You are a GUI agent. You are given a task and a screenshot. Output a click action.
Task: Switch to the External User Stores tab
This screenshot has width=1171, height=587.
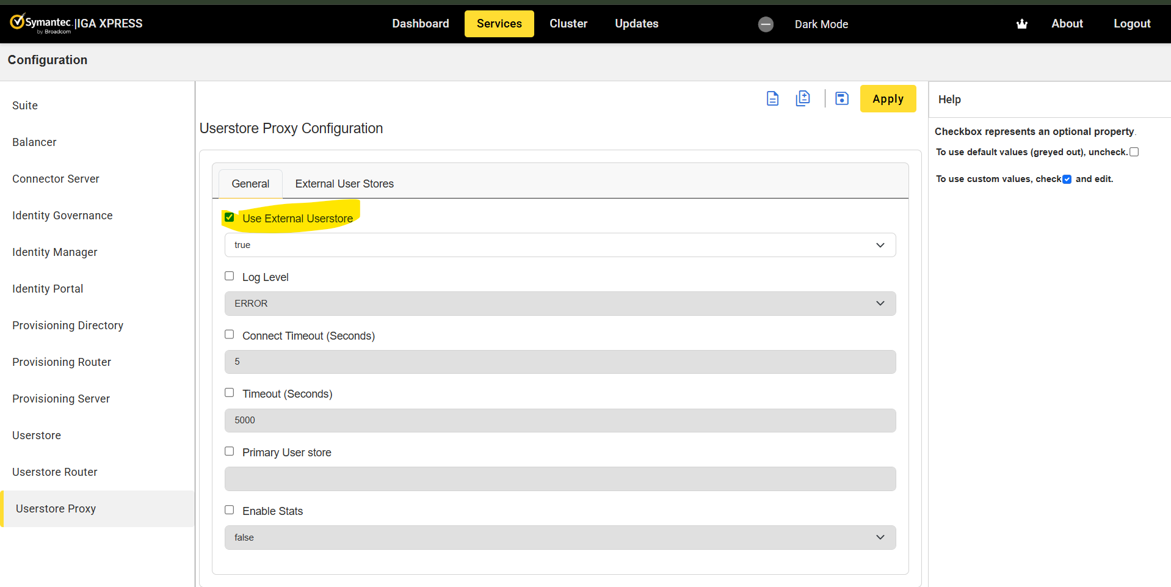coord(344,184)
